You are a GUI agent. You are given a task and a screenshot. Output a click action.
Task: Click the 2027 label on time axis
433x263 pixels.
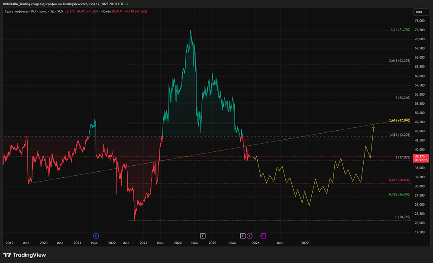coord(305,243)
